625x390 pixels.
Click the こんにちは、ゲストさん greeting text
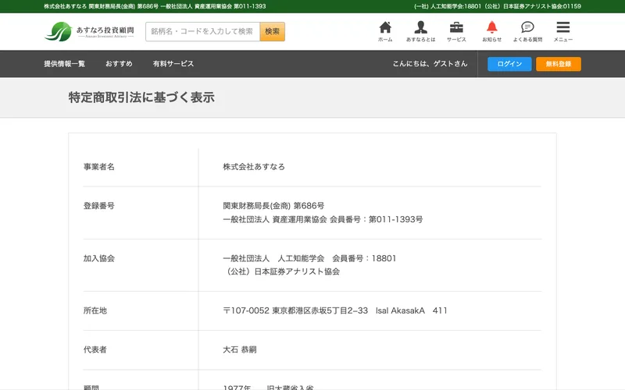(430, 64)
